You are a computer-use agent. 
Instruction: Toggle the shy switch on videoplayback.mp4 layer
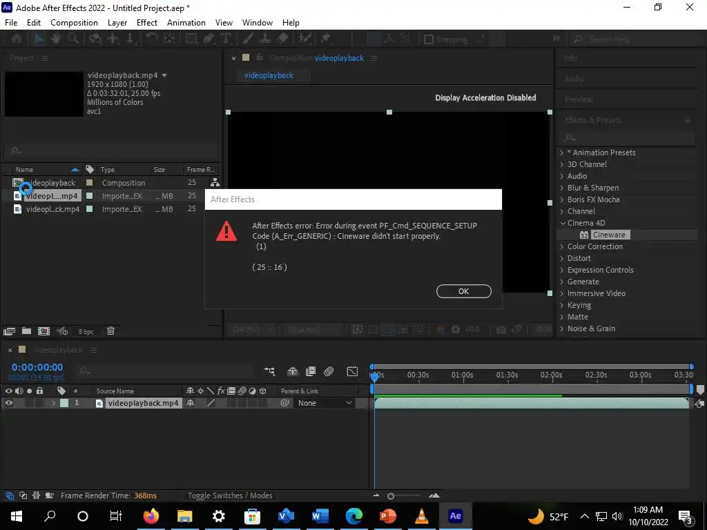tap(191, 403)
